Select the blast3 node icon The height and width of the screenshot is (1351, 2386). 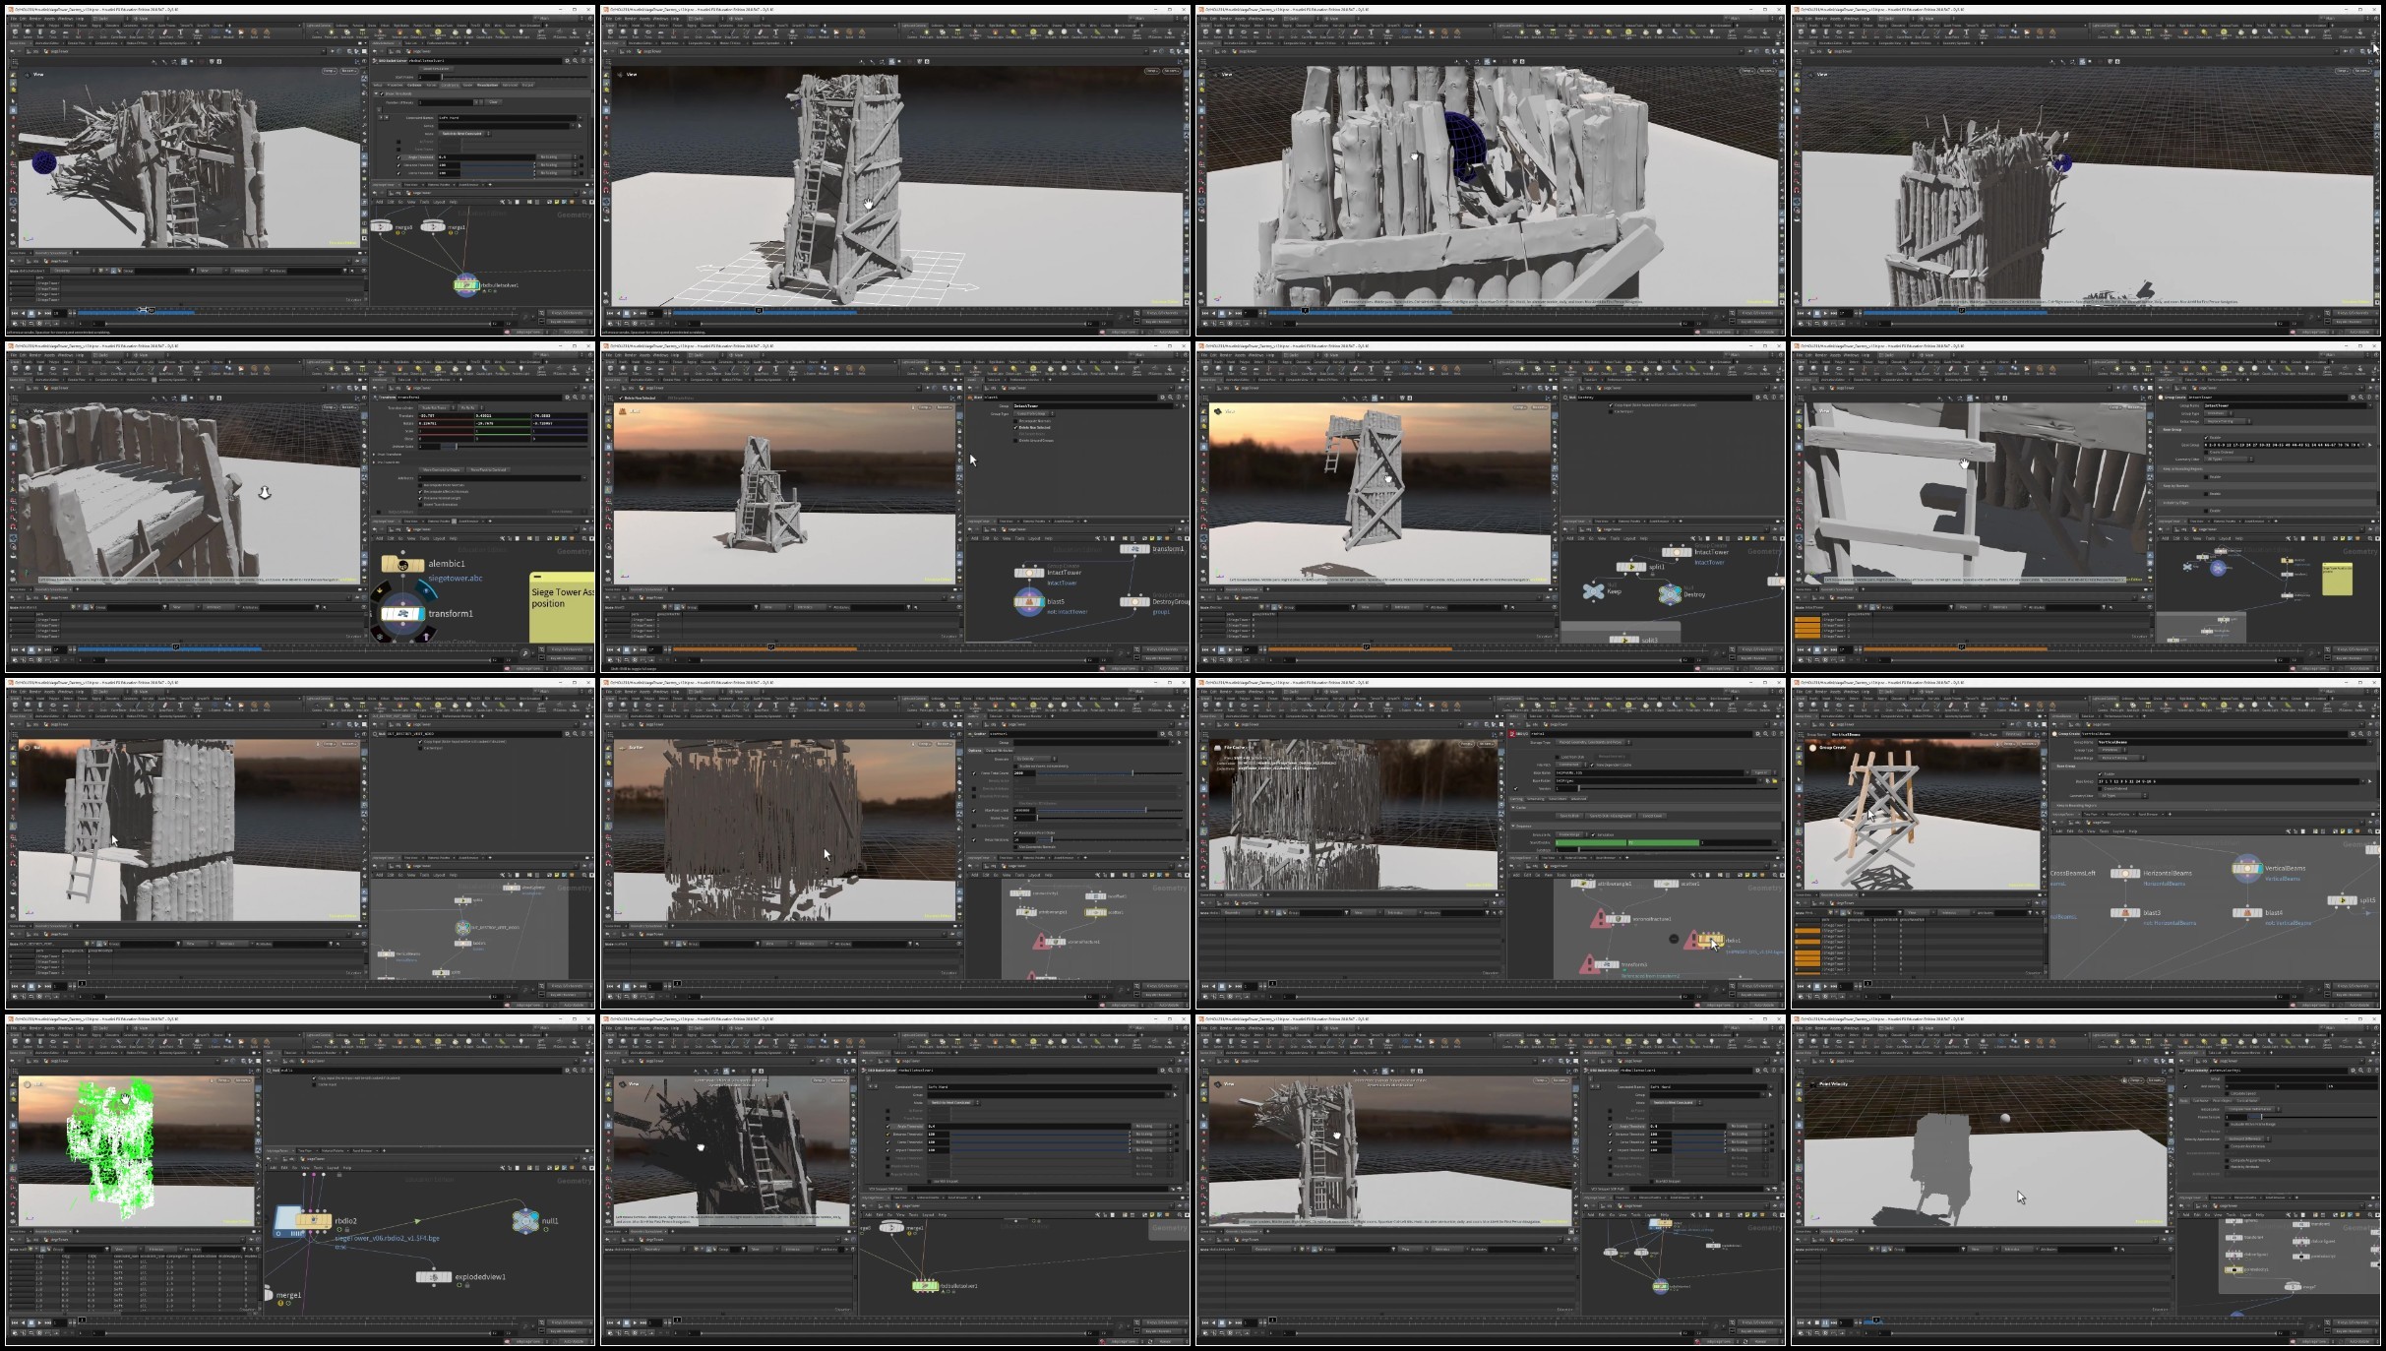[x=2125, y=912]
